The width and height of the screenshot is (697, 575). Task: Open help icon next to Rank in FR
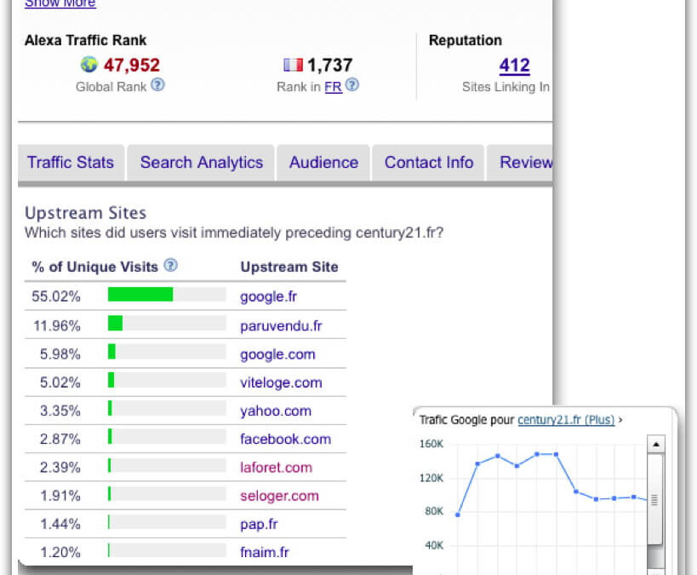tap(352, 84)
